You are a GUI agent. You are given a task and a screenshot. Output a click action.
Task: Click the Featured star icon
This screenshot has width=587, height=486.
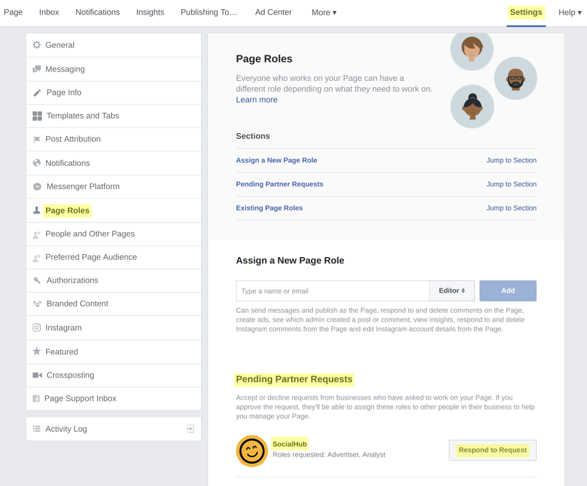point(37,352)
